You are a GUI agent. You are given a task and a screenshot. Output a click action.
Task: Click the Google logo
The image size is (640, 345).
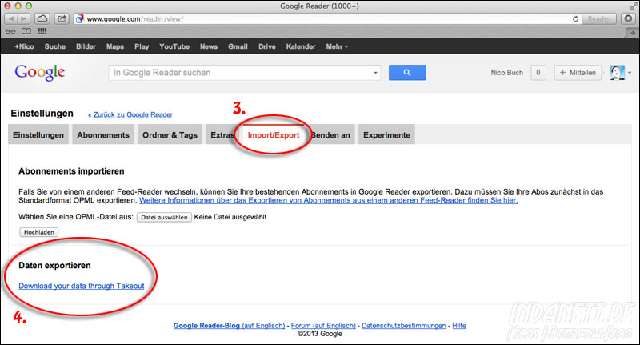[x=39, y=73]
